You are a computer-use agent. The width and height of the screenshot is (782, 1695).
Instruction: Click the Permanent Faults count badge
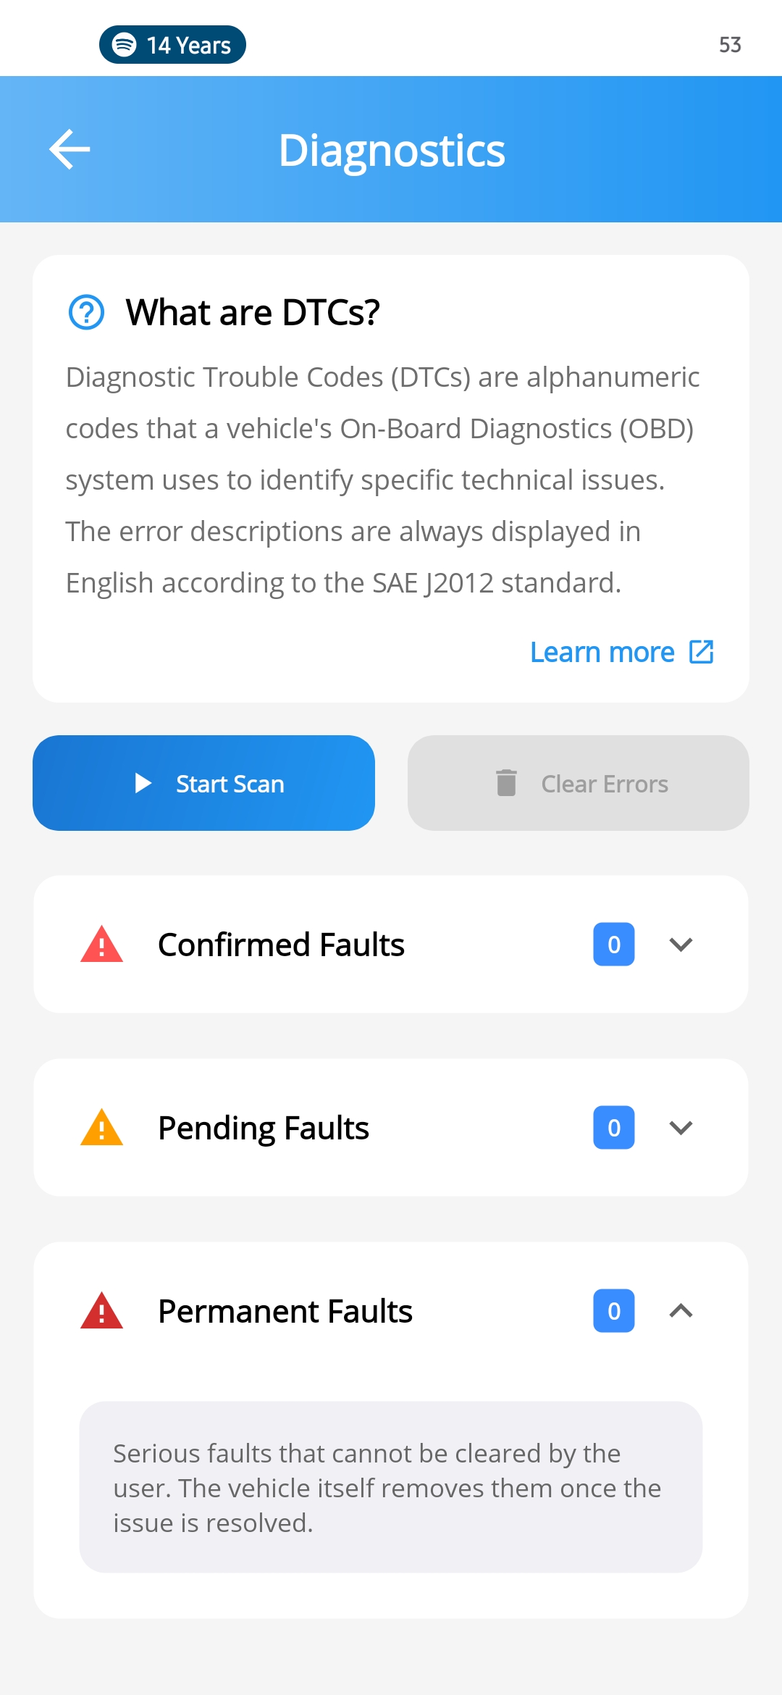(x=614, y=1311)
